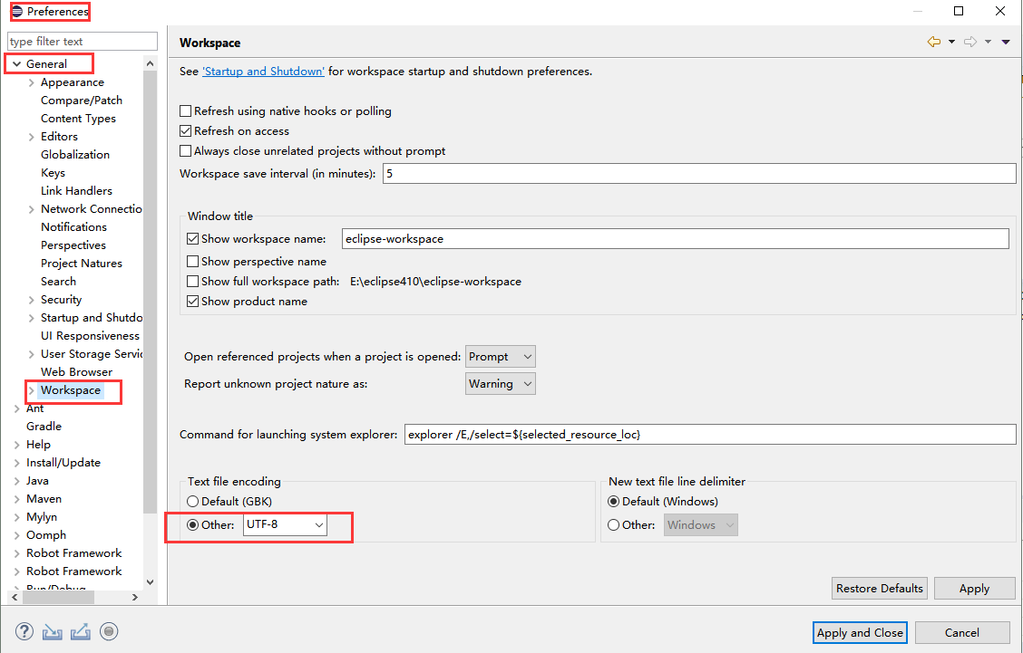
Task: Click the workspace save interval field
Action: coord(698,174)
